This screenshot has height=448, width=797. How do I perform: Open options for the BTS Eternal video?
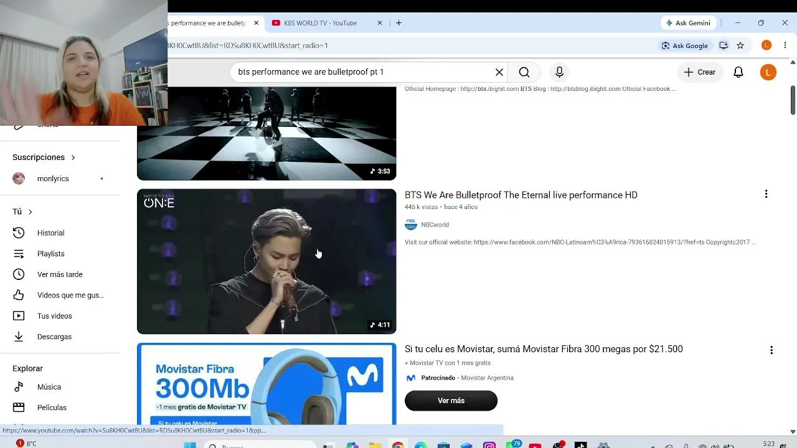766,194
